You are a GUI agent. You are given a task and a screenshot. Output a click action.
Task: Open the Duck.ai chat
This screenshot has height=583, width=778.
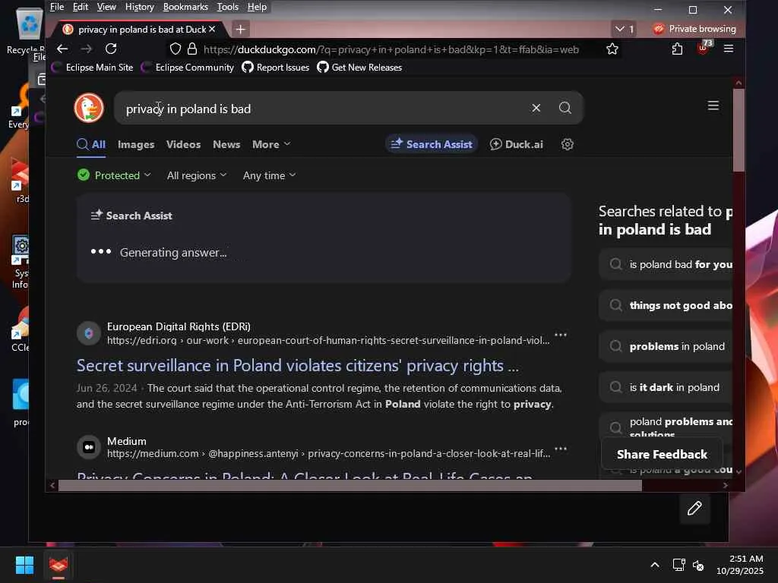coord(517,144)
